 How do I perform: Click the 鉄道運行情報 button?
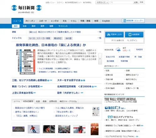pos(124,57)
